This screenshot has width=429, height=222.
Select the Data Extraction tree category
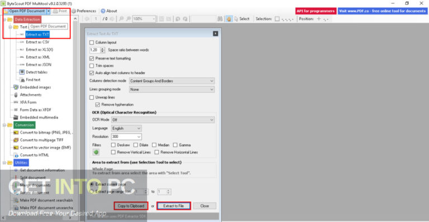coord(27,20)
